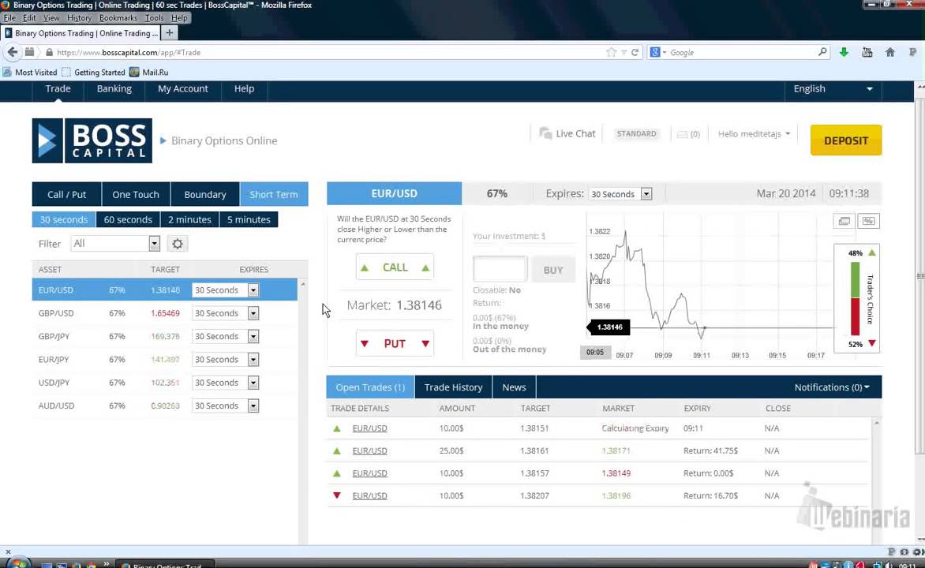Click the browser Back arrow button
This screenshot has height=568, width=925.
point(13,53)
